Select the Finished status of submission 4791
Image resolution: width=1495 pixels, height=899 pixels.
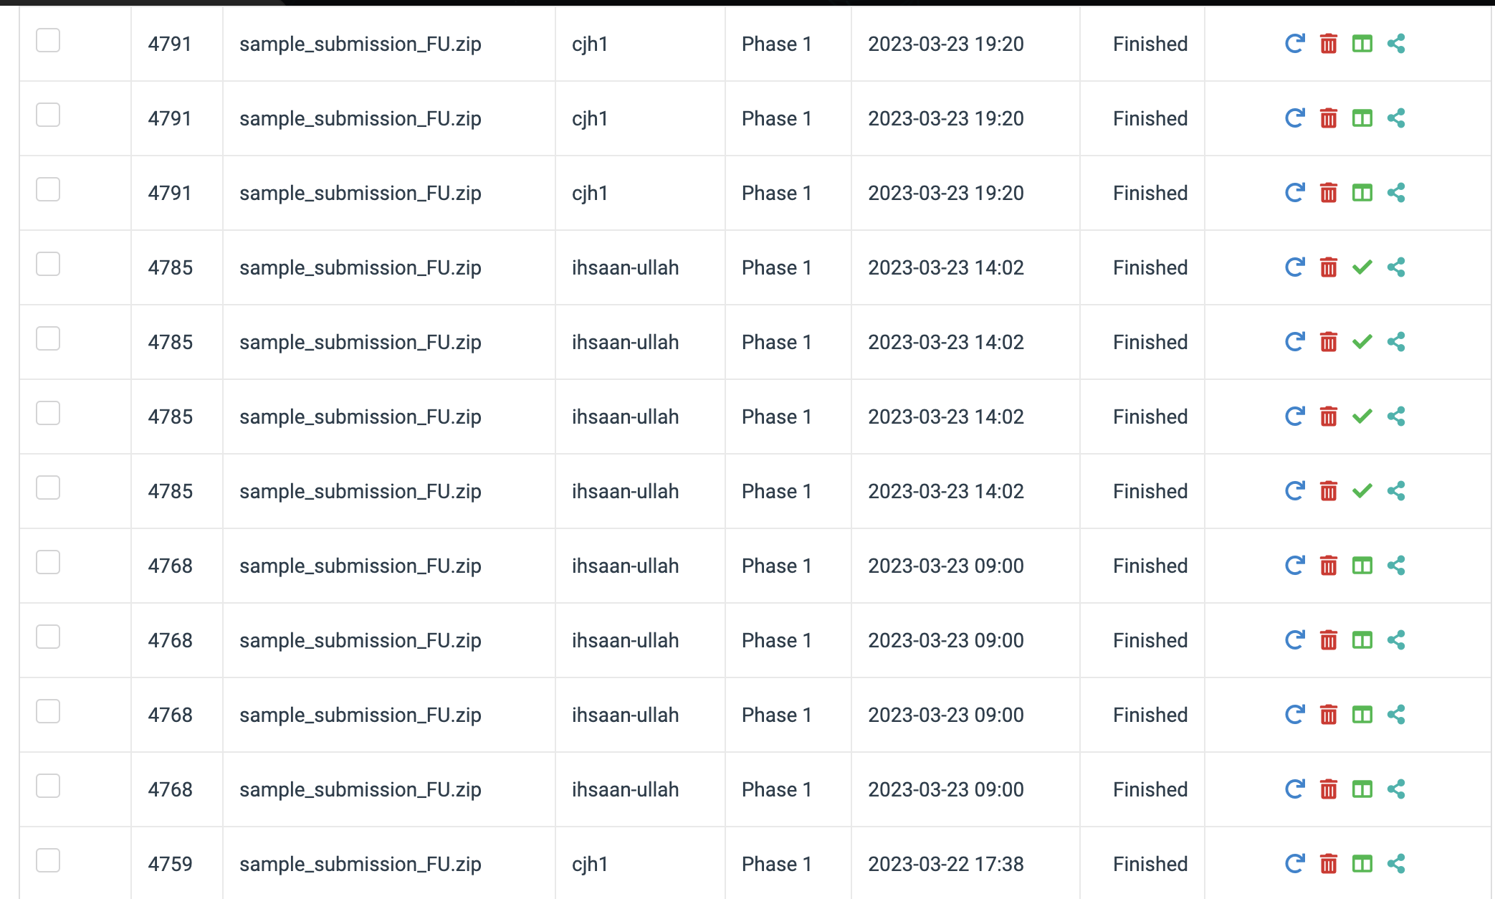(1150, 44)
